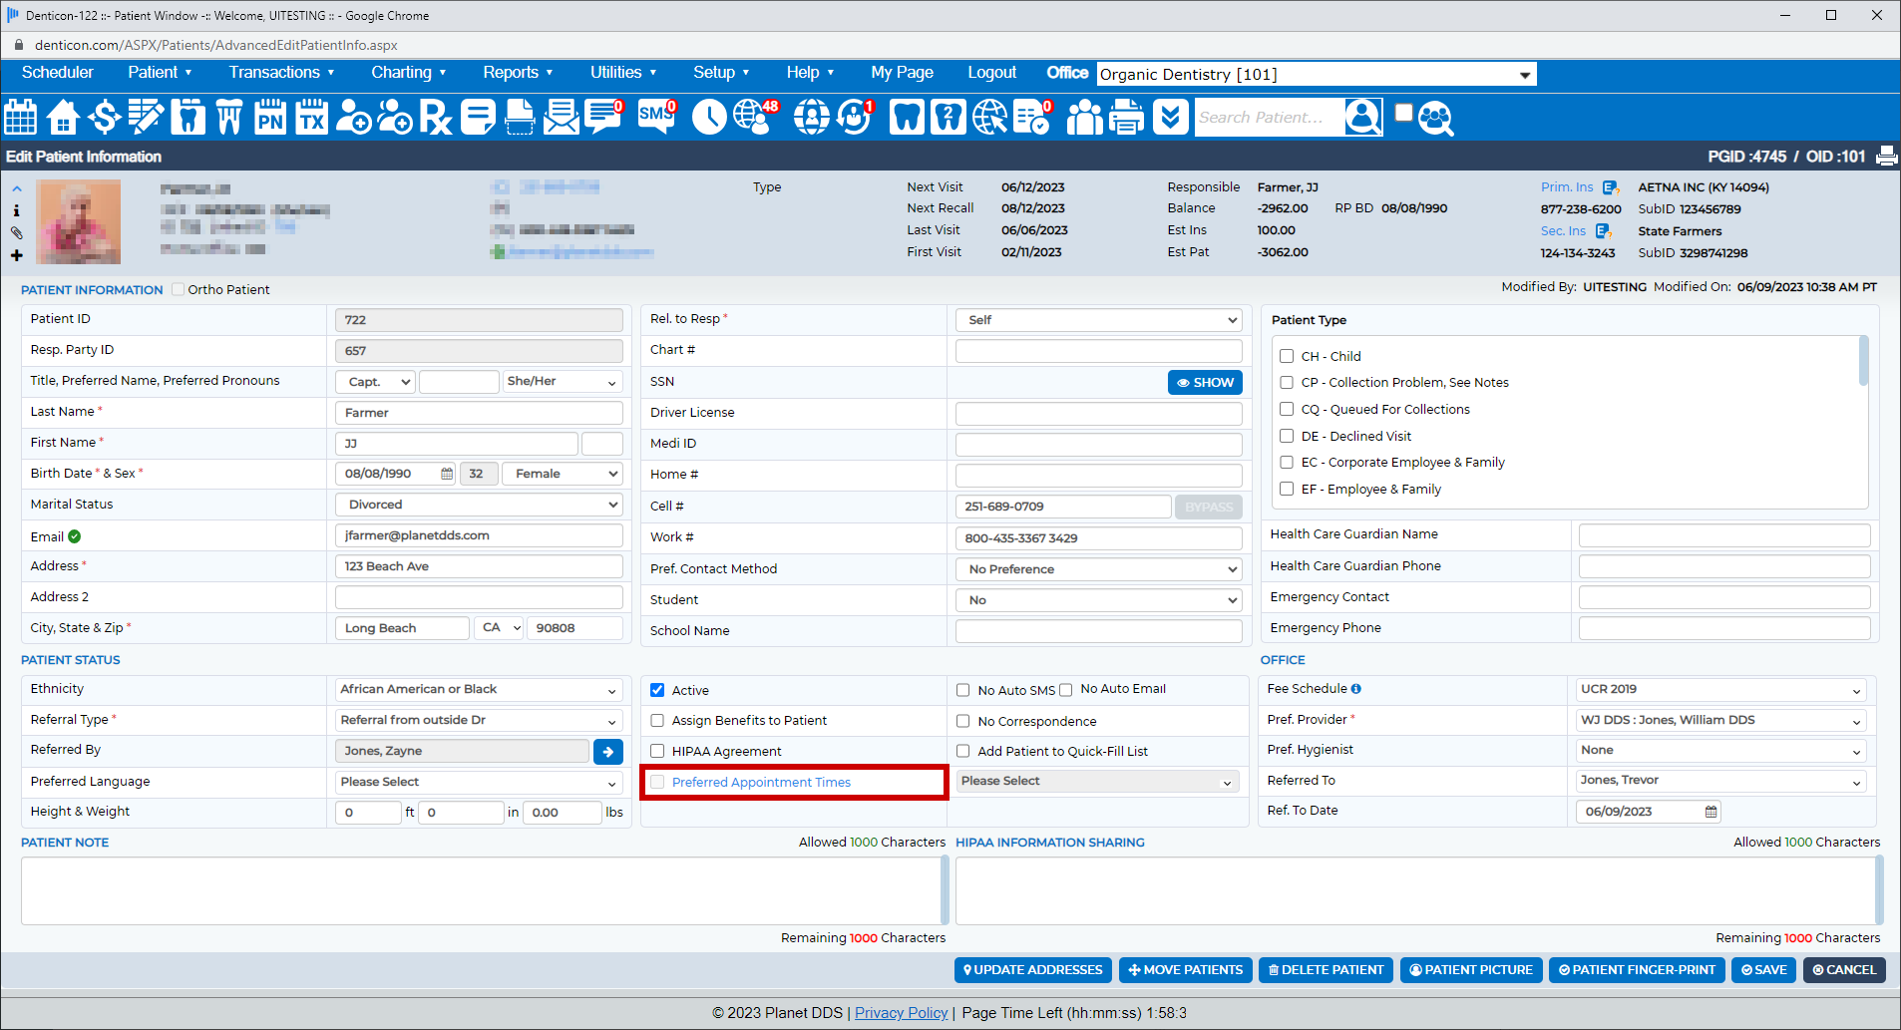The height and width of the screenshot is (1030, 1901).
Task: Click the home icon in toolbar
Action: click(63, 117)
